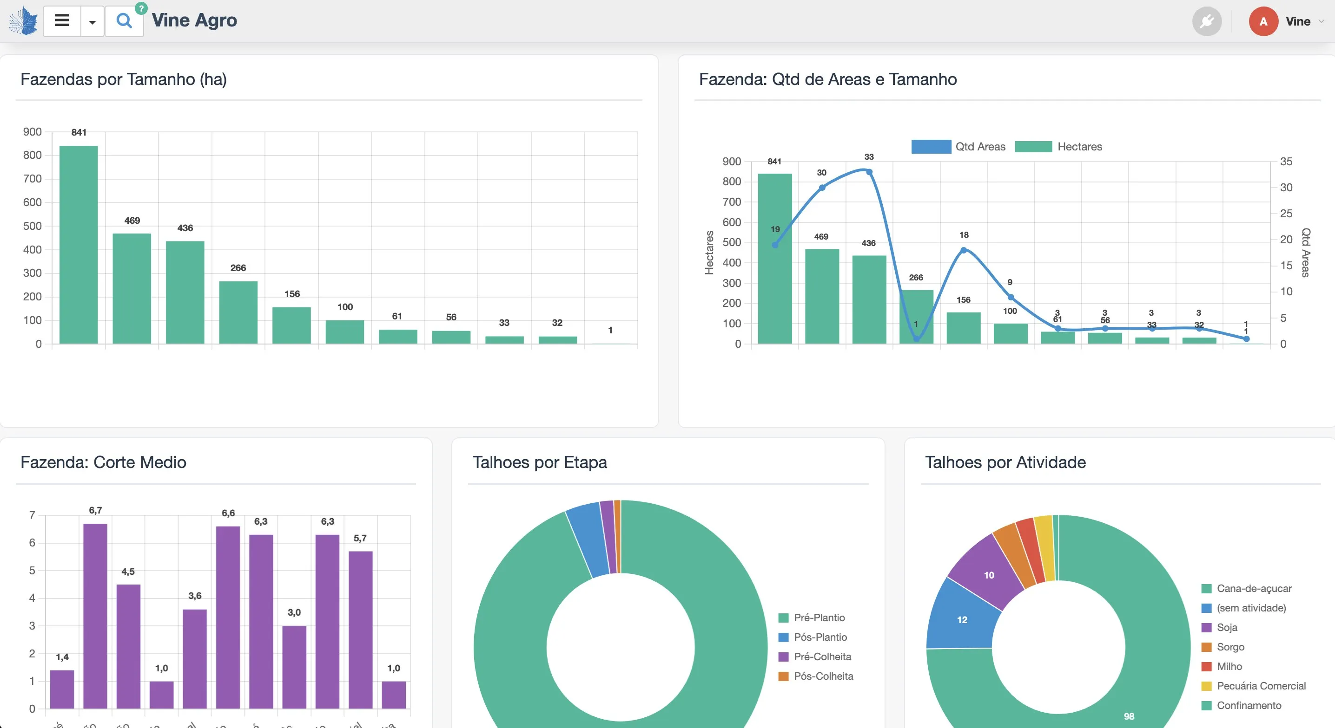Click the Fazenda: Corte Medio heading
This screenshot has height=728, width=1335.
(x=103, y=462)
